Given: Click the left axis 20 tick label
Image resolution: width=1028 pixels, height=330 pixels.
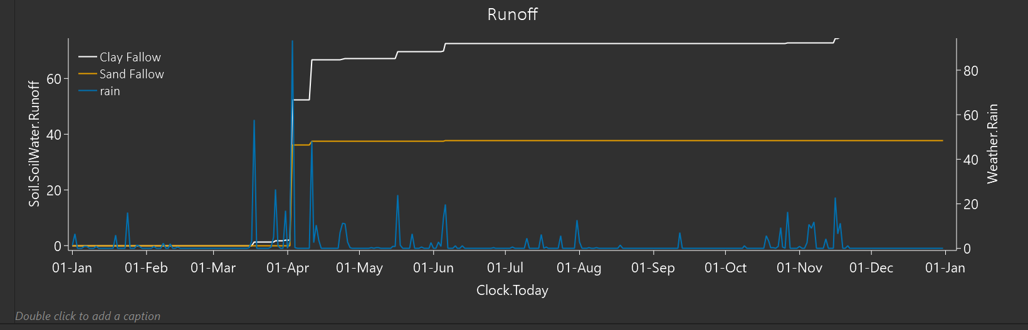Looking at the screenshot, I should (54, 190).
